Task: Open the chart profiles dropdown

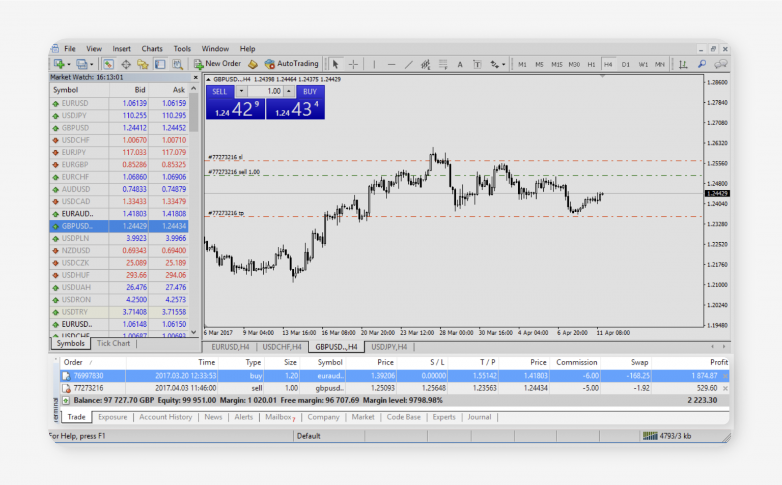Action: tap(91, 64)
